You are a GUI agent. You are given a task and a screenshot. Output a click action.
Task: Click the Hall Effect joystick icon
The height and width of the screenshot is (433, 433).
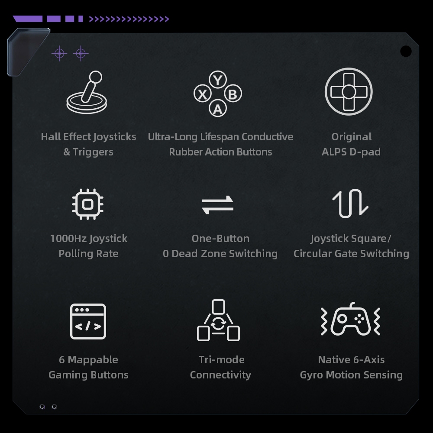pyautogui.click(x=87, y=92)
